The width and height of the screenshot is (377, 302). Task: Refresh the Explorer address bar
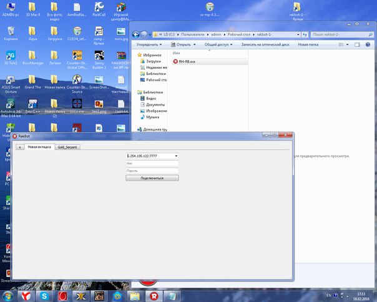305,34
